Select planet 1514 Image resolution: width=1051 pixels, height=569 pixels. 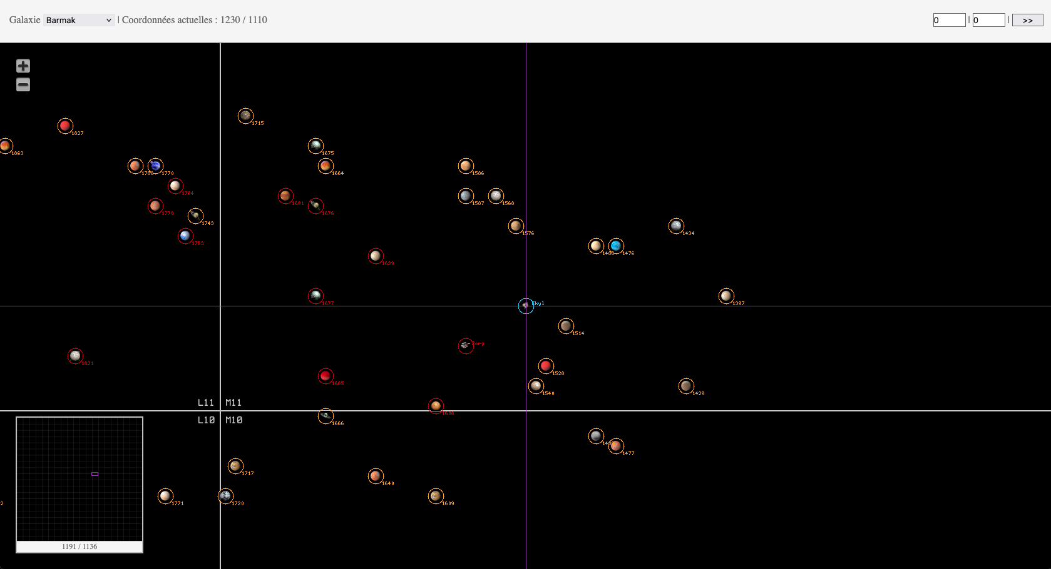coord(566,326)
